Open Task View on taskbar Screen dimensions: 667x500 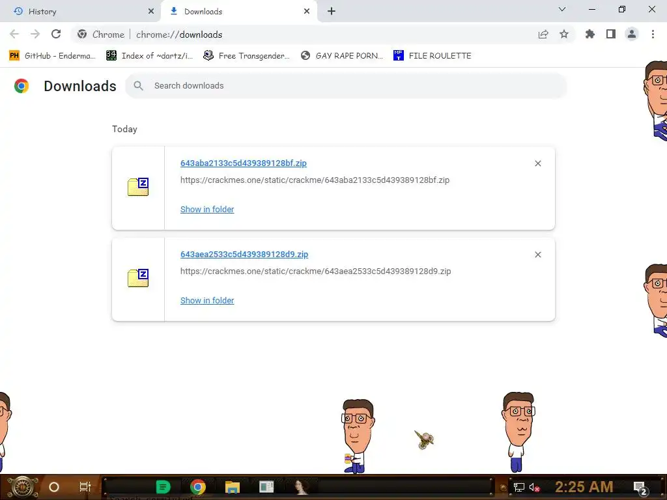tap(85, 487)
